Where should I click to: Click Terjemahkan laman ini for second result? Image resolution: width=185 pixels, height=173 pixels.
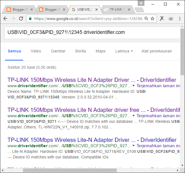pyautogui.click(x=158, y=116)
